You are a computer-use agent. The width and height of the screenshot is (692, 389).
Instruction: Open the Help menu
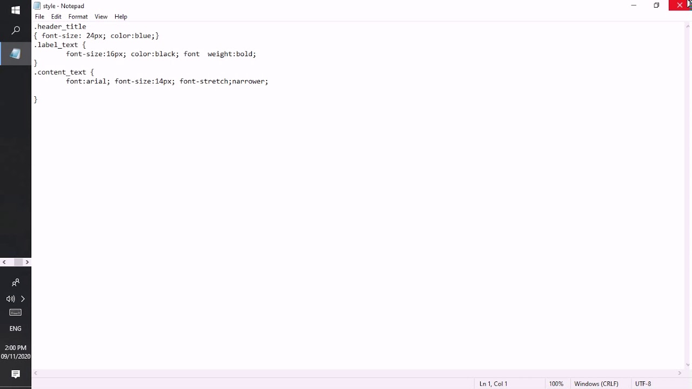tap(121, 17)
